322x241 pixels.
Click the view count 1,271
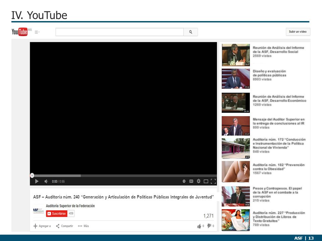pyautogui.click(x=208, y=216)
